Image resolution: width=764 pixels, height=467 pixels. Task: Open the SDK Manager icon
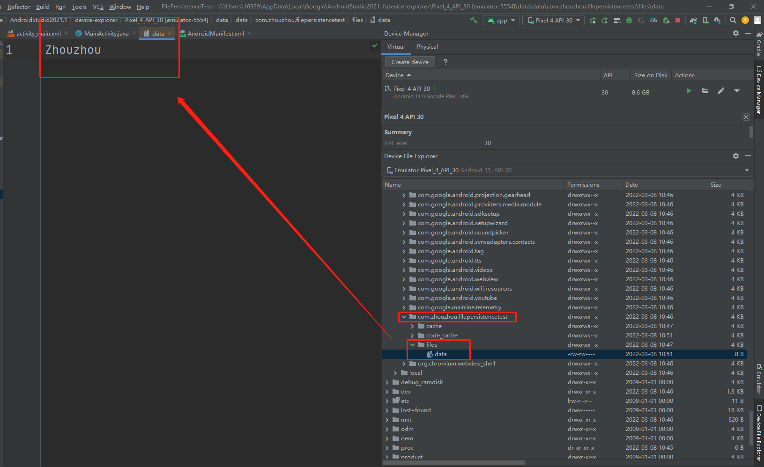718,20
